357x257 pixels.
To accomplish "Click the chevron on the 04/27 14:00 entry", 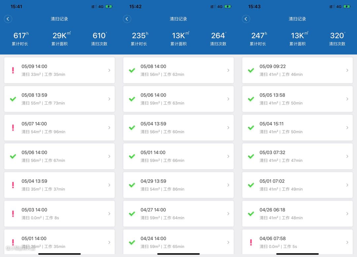I will tap(228, 214).
